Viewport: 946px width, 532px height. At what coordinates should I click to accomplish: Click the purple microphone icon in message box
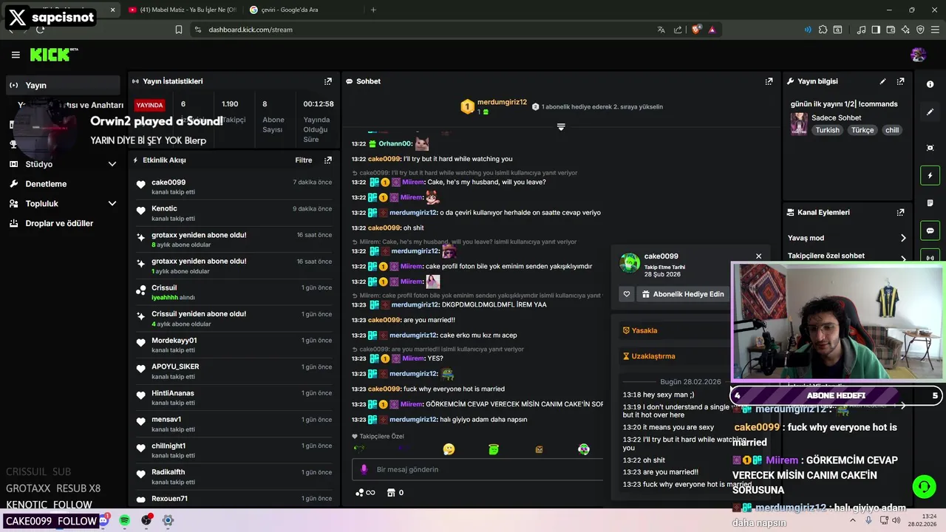[363, 469]
